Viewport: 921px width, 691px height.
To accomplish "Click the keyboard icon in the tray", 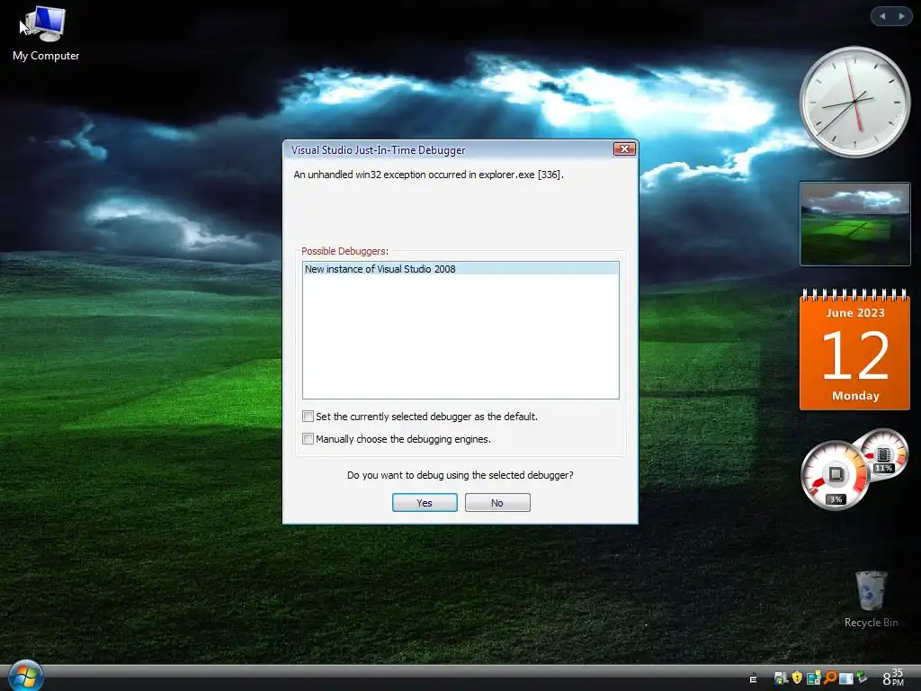I will click(754, 678).
